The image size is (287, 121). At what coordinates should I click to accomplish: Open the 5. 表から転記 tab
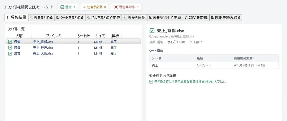coord(135,18)
